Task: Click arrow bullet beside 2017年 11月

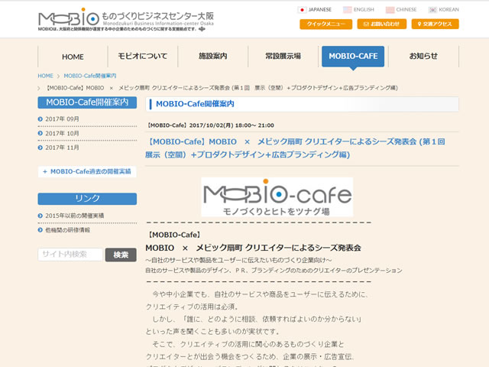Action: [40, 148]
